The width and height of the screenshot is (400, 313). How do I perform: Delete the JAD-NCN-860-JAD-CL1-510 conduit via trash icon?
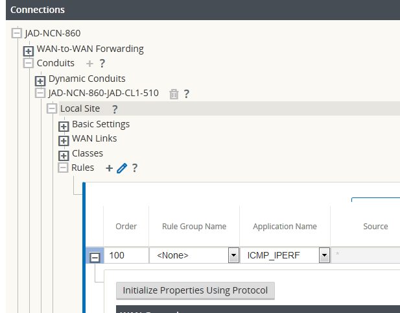(173, 94)
